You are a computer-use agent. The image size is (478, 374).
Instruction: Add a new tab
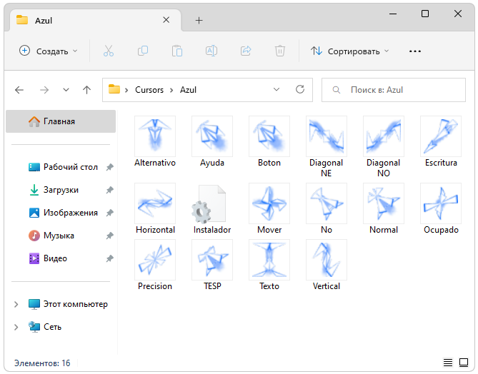(x=199, y=20)
